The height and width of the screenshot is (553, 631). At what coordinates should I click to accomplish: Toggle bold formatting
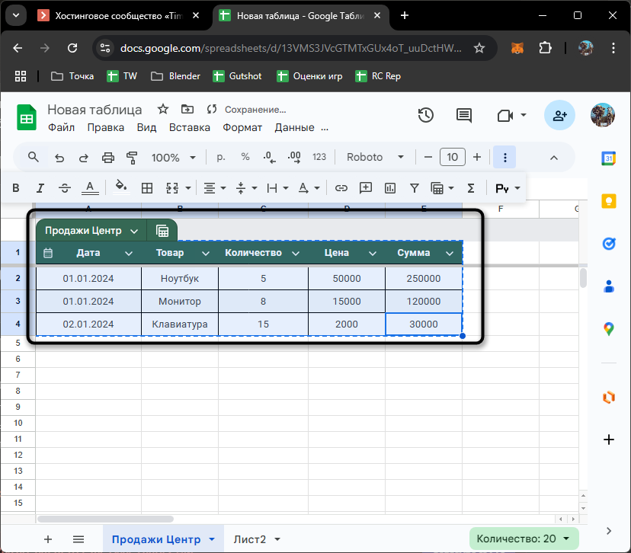click(16, 188)
